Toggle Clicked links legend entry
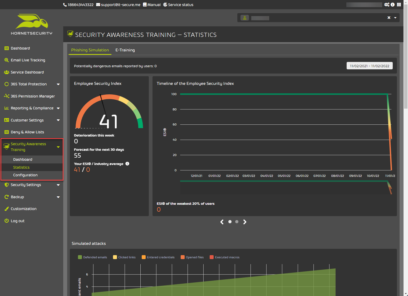The height and width of the screenshot is (296, 408). point(124,257)
